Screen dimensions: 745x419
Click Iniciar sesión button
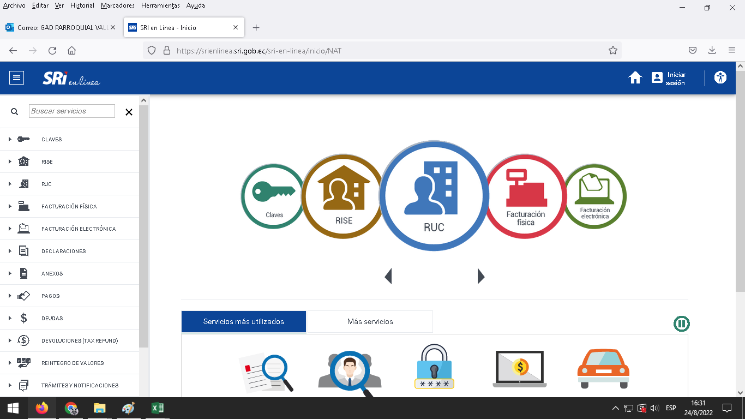tap(669, 78)
